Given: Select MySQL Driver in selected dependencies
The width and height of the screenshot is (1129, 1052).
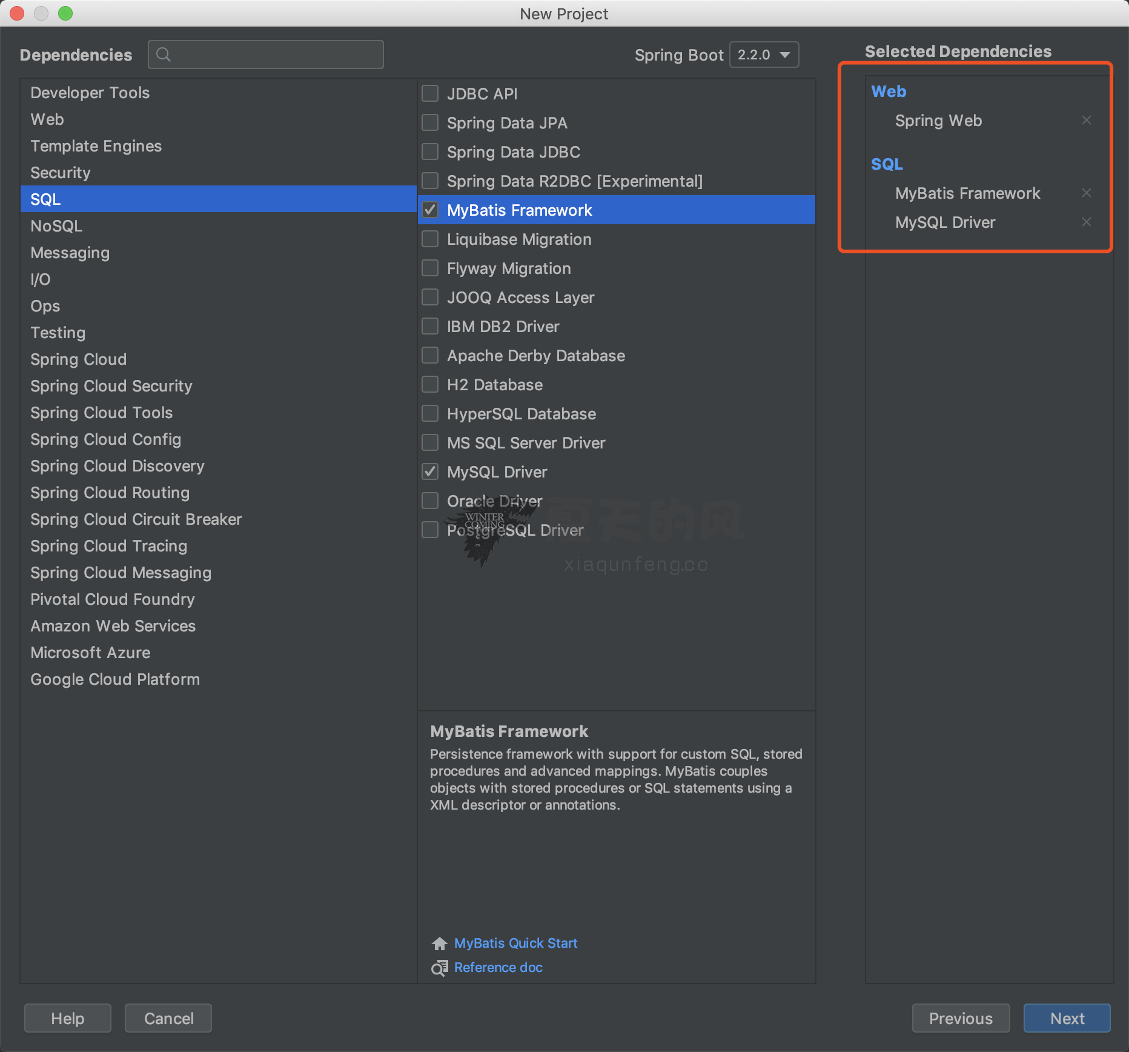Looking at the screenshot, I should [x=945, y=222].
